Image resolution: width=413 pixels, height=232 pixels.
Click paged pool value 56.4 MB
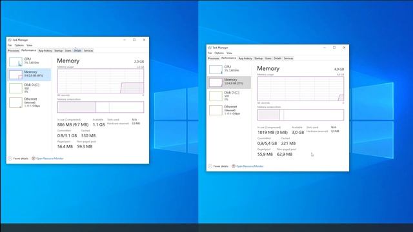(x=65, y=147)
